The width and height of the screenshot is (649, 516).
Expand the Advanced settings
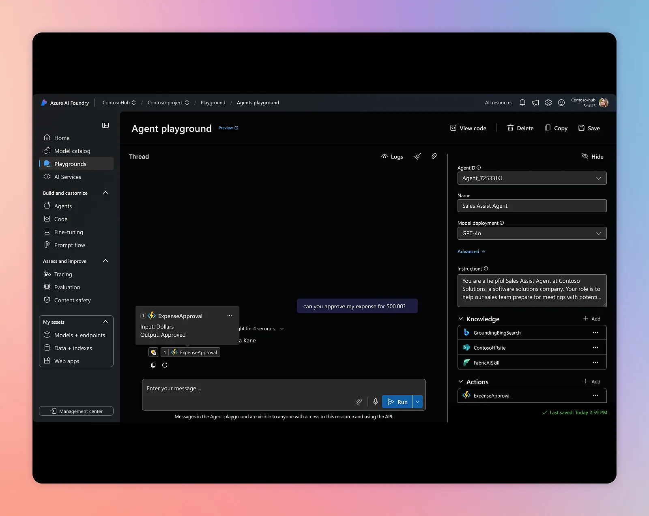[471, 252]
